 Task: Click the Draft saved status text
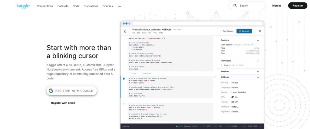click(177, 30)
